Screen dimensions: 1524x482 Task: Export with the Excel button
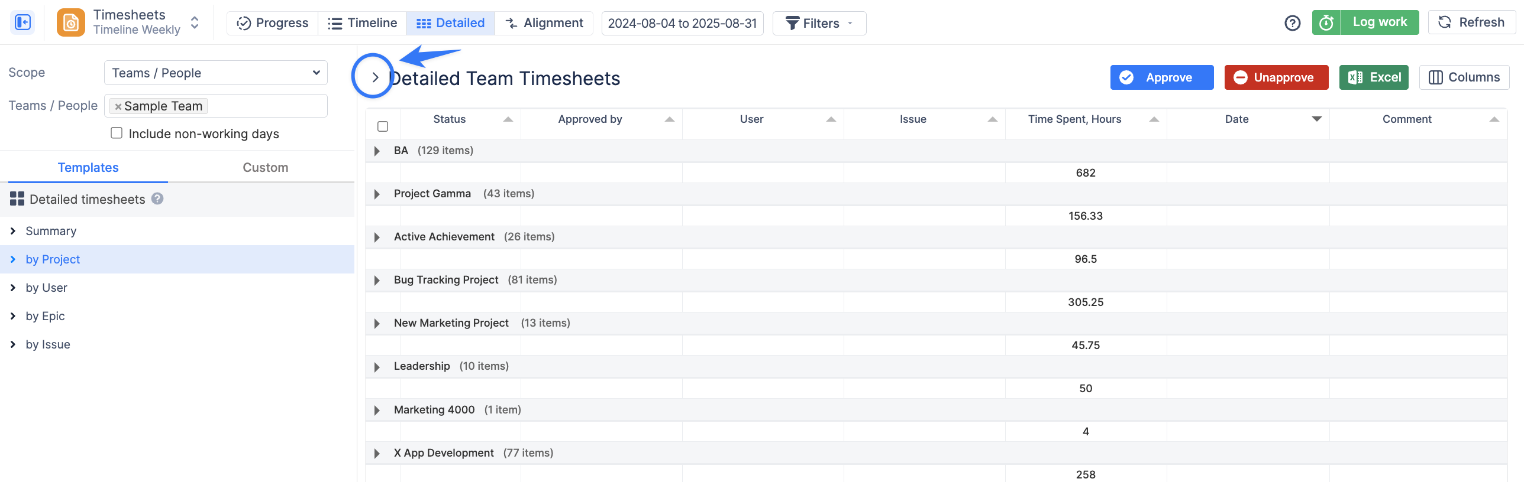1374,77
